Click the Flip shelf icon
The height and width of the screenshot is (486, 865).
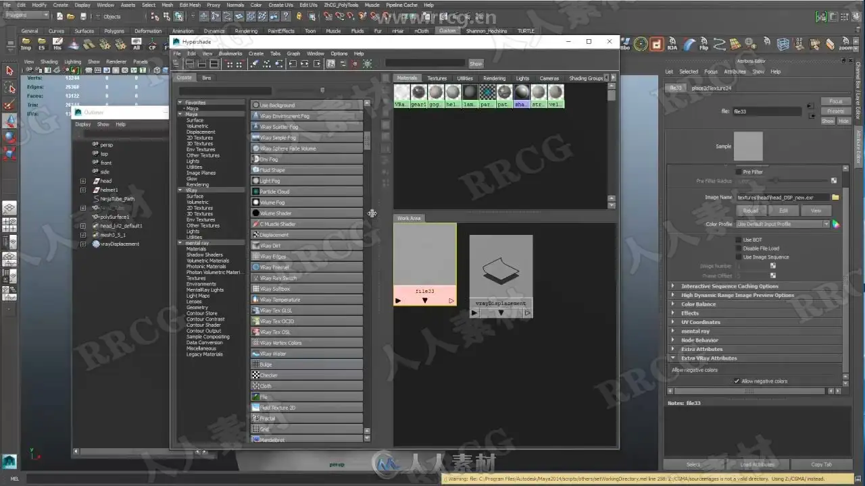[x=703, y=45]
